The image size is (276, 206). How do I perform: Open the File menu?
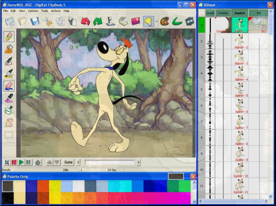point(5,11)
